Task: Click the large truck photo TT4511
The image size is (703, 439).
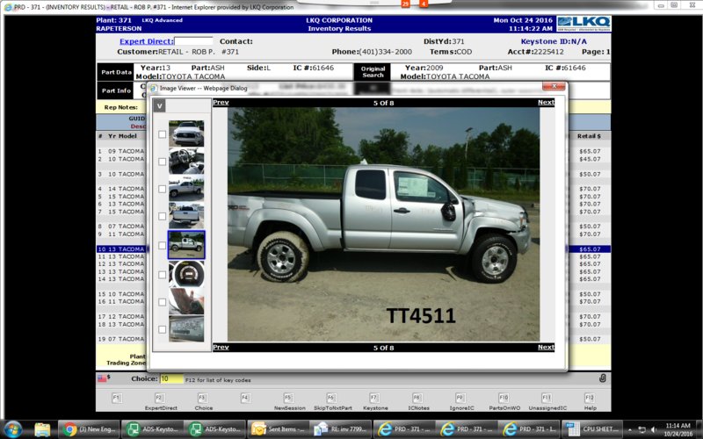Action: (383, 224)
